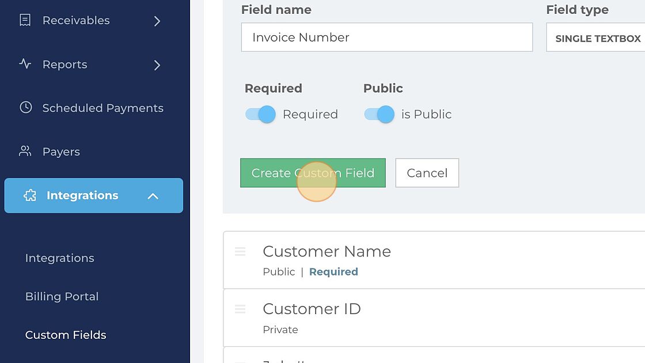
Task: Click the Payers people icon
Action: click(x=25, y=151)
